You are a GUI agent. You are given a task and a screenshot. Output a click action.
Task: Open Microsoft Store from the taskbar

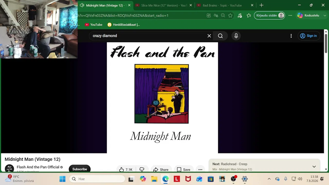point(211,179)
